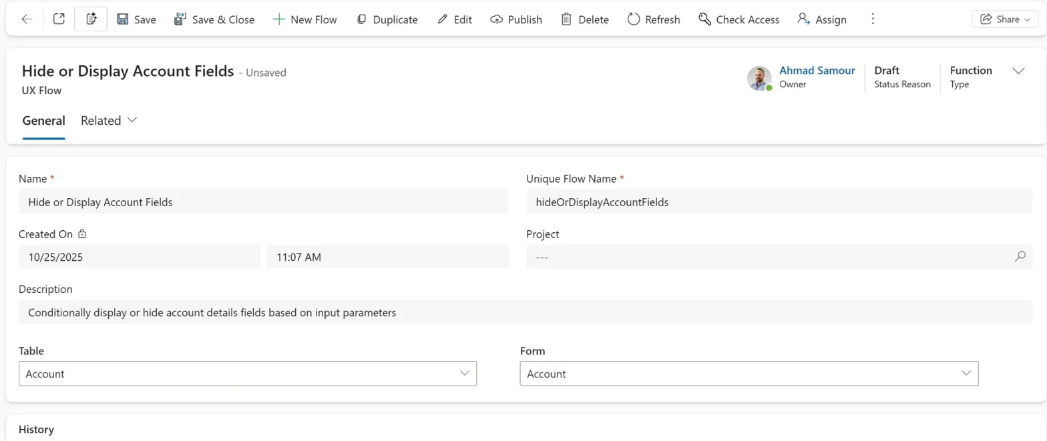Duplicate this flow
The width and height of the screenshot is (1047, 441).
tap(387, 19)
